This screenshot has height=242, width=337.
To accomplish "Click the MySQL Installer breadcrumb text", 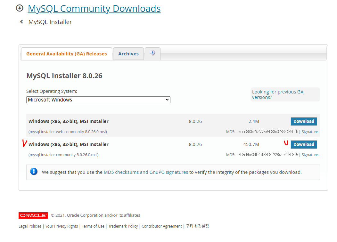I will pos(50,22).
